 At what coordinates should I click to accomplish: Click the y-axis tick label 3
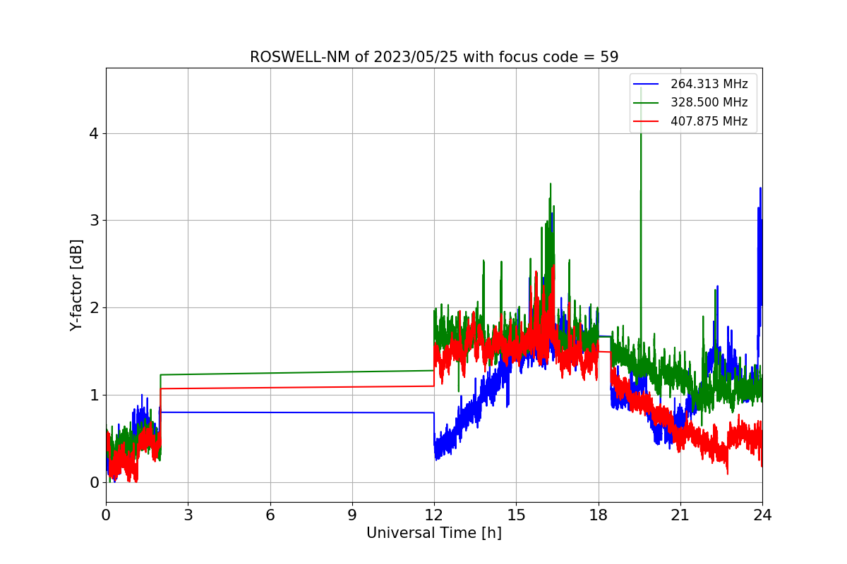coord(94,221)
